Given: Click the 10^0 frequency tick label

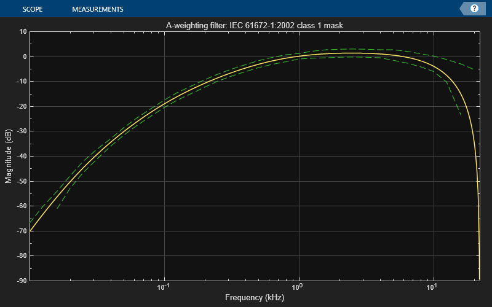Looking at the screenshot, I should pos(298,287).
